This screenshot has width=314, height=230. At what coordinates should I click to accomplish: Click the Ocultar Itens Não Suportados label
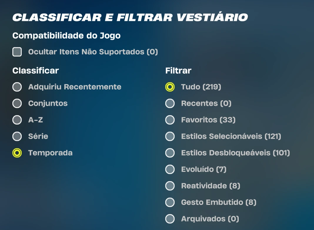coord(93,52)
